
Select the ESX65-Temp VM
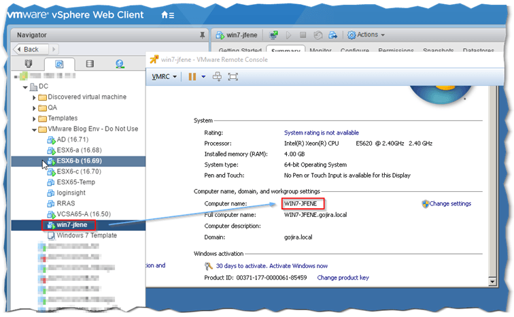pyautogui.click(x=75, y=182)
